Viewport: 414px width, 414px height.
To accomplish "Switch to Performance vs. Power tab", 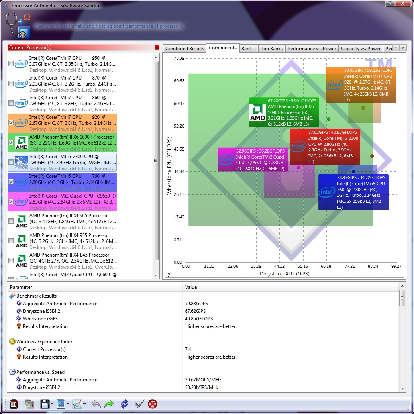I will point(312,49).
